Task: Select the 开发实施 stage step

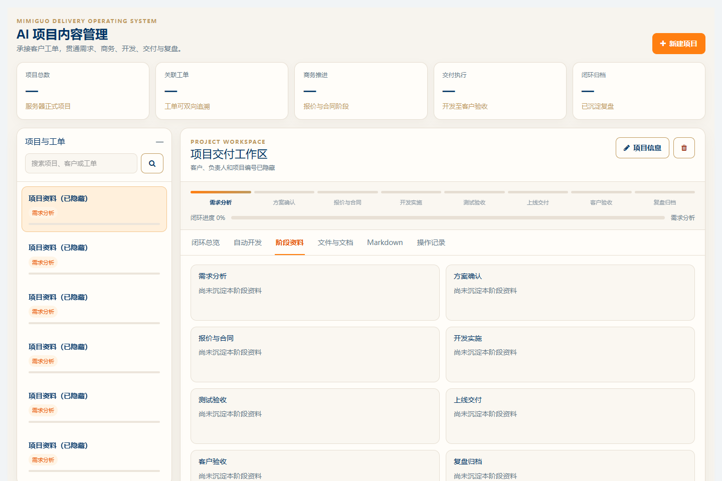Action: pyautogui.click(x=411, y=198)
